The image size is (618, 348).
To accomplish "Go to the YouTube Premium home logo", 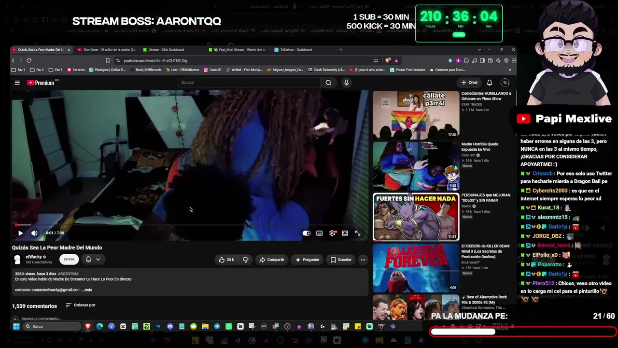I will pos(41,83).
